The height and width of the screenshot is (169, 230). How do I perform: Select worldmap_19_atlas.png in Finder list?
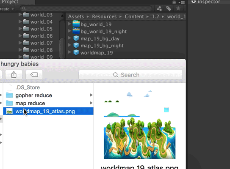click(x=48, y=111)
